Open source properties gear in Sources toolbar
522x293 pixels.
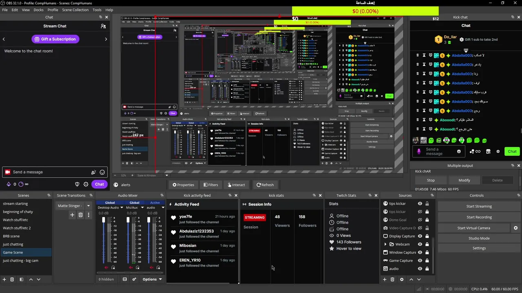[x=402, y=280]
